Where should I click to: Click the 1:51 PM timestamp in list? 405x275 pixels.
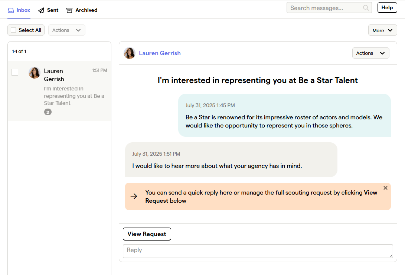click(x=99, y=70)
